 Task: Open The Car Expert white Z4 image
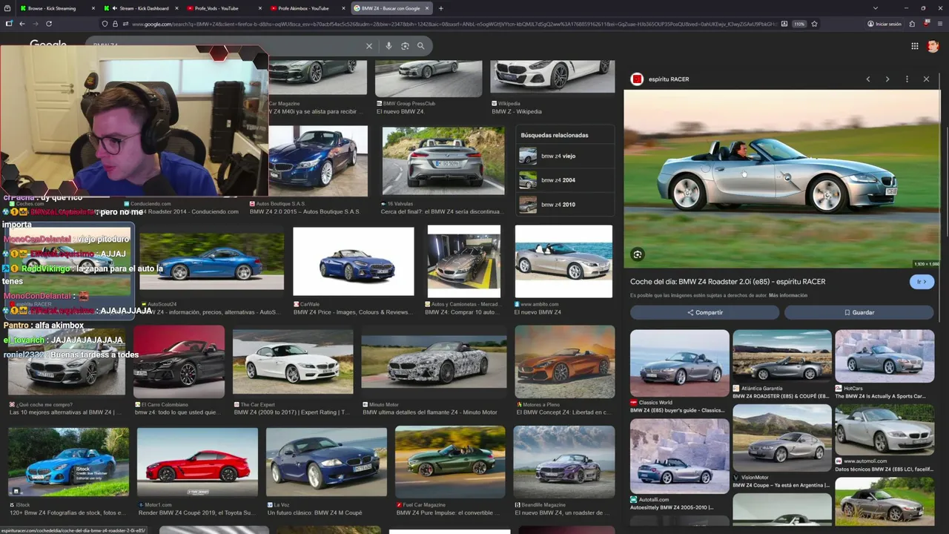click(293, 363)
